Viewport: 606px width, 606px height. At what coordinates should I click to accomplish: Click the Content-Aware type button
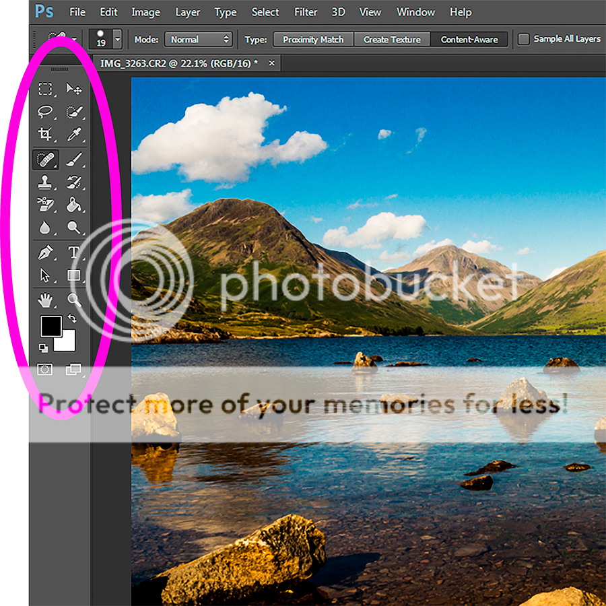469,40
